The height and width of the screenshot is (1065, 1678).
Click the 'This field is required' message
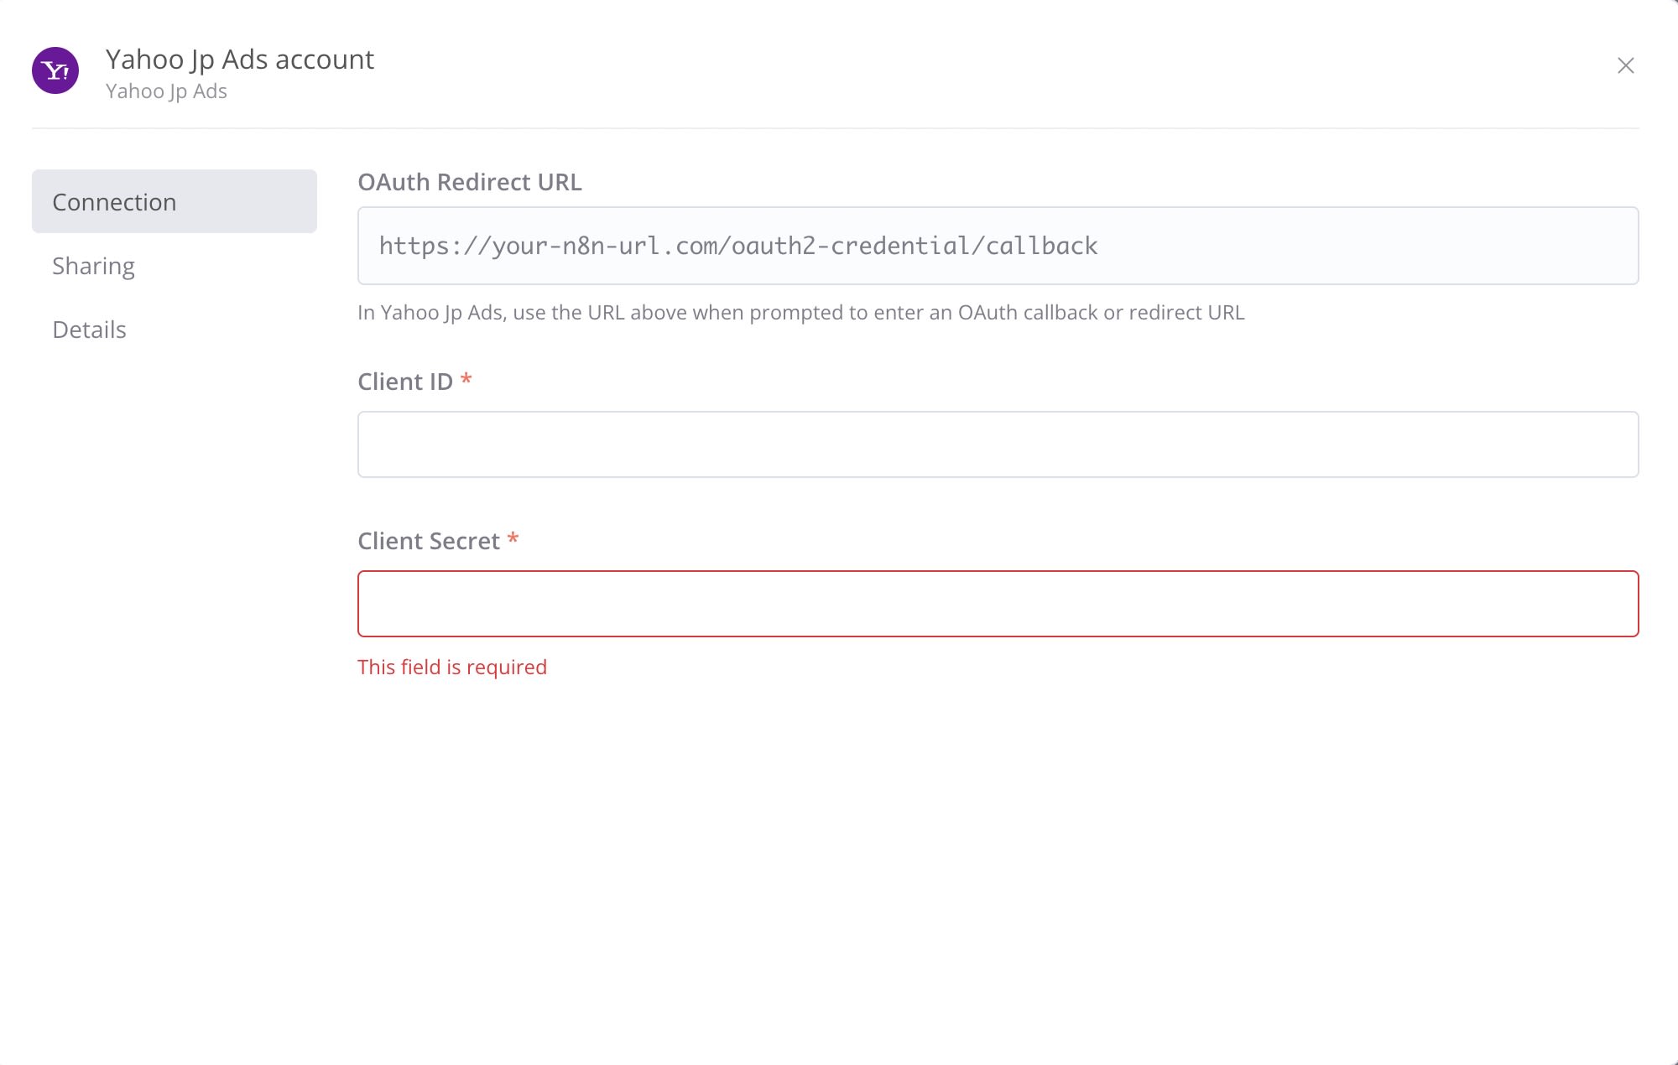(x=452, y=667)
